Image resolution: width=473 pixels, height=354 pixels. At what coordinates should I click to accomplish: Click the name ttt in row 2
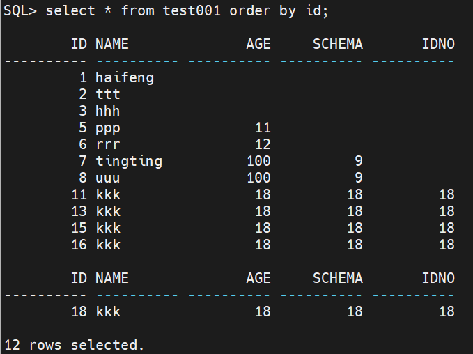click(108, 94)
